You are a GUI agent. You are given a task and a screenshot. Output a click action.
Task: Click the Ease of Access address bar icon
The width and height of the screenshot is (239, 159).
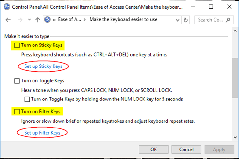pos(47,20)
